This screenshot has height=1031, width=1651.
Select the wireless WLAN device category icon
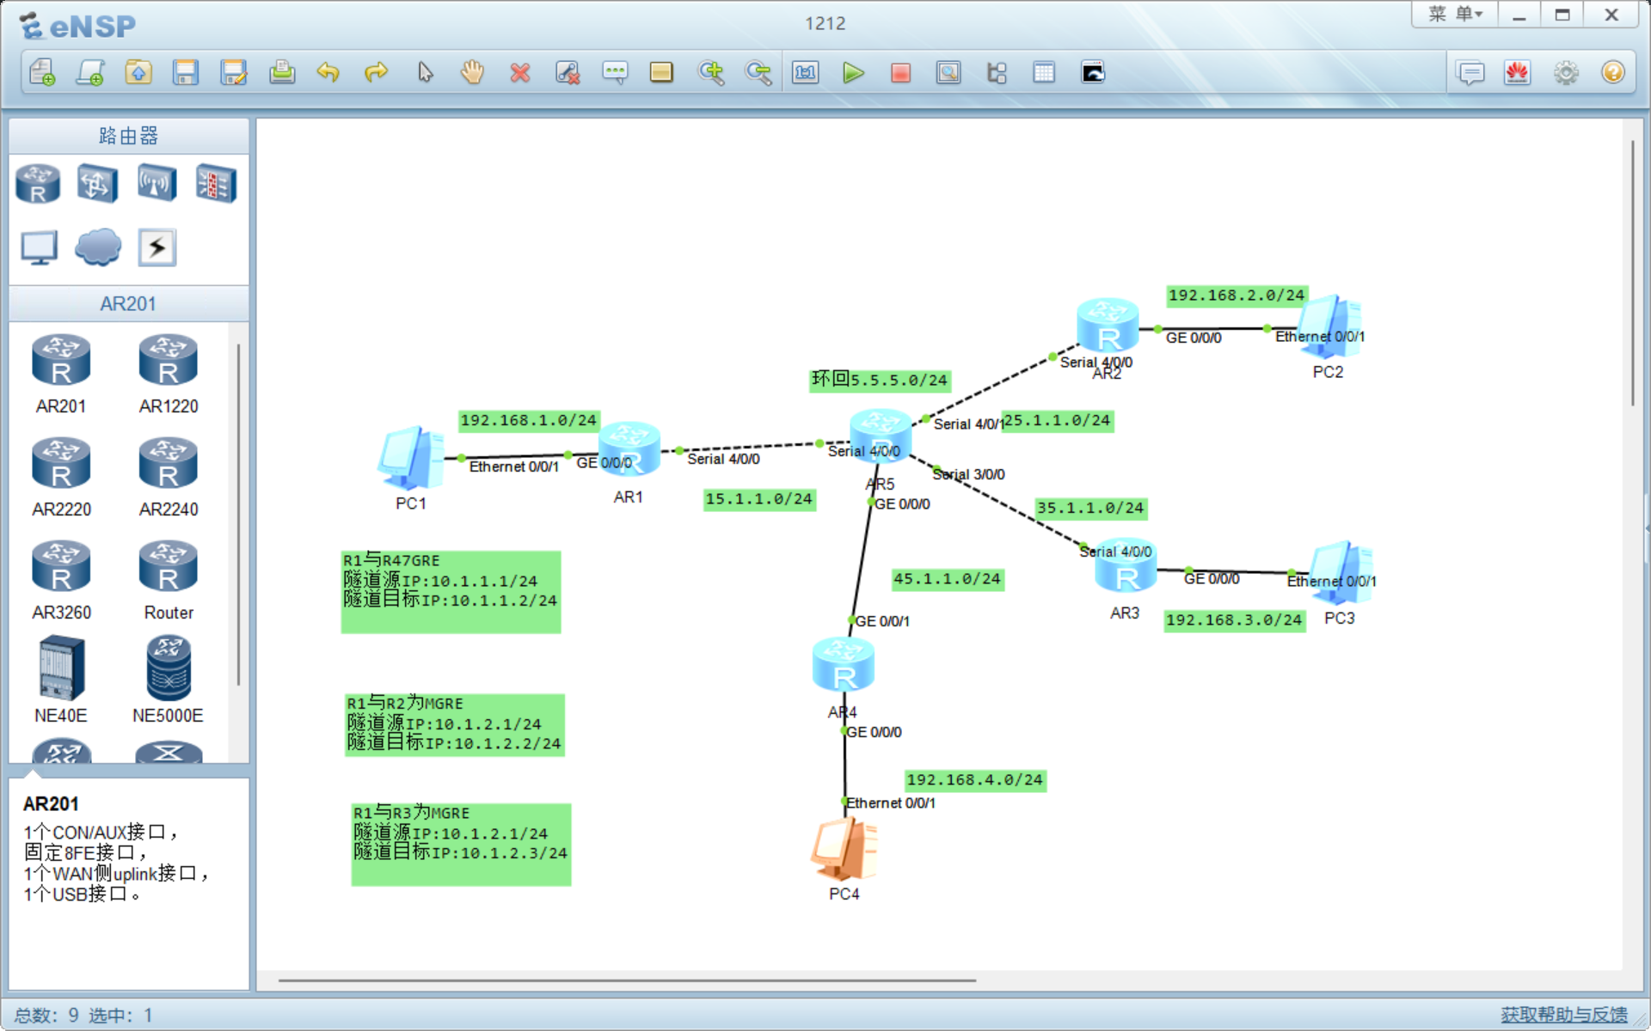[x=157, y=183]
